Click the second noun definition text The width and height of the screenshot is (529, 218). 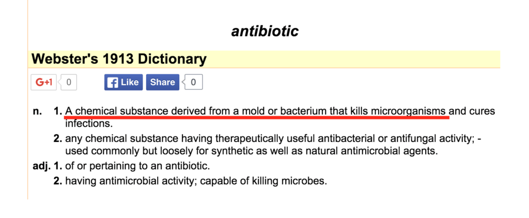[x=273, y=145]
